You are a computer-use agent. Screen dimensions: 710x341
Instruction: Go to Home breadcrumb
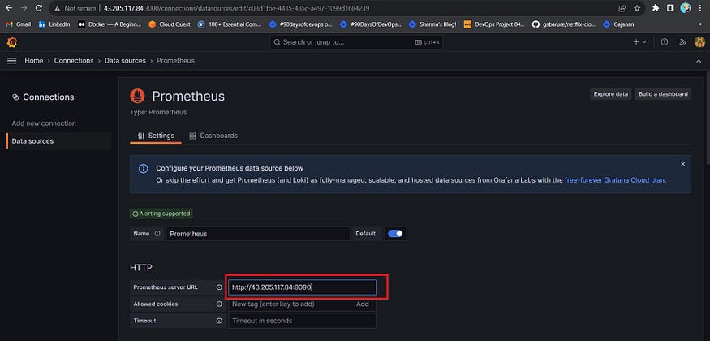34,61
